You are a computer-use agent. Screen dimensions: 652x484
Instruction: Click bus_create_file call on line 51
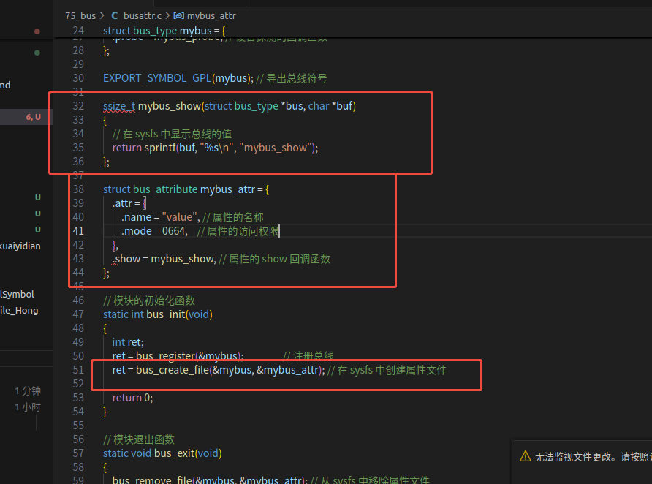[x=173, y=370]
